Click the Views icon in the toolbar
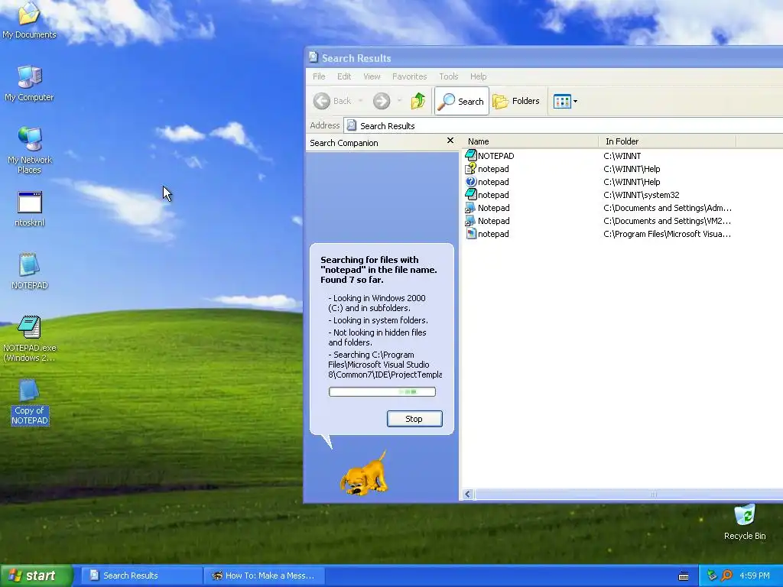783x587 pixels. coord(562,102)
